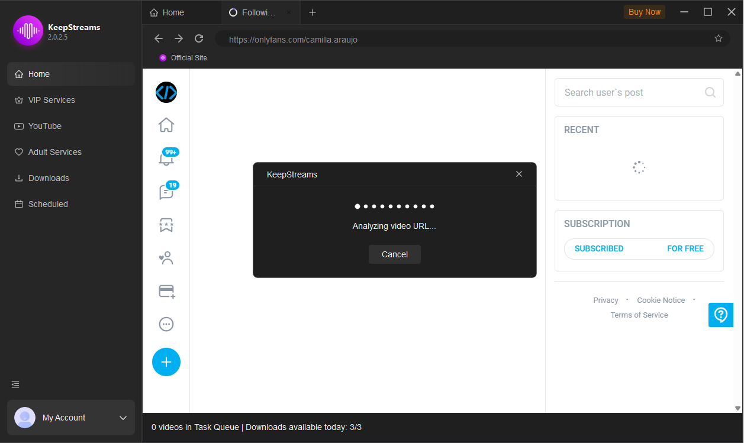
Task: Open VIP Services in sidebar
Action: coord(71,100)
